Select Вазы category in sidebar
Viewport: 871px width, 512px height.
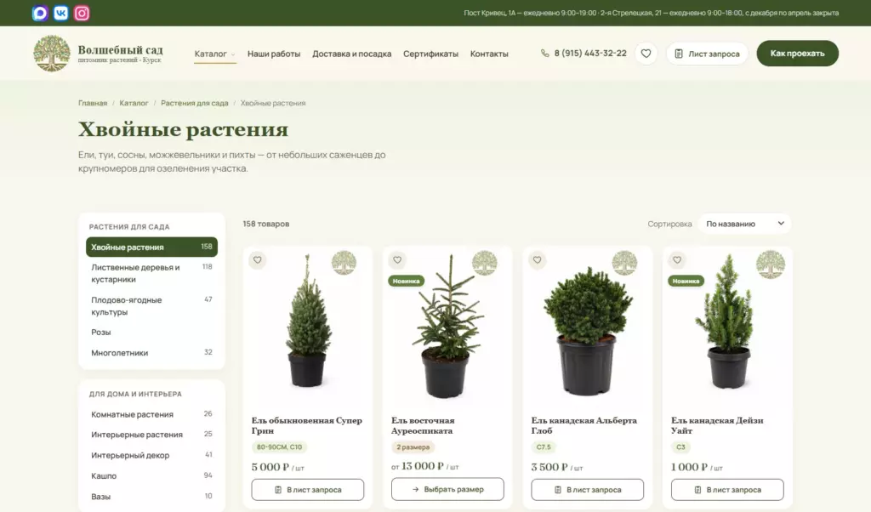click(x=151, y=497)
